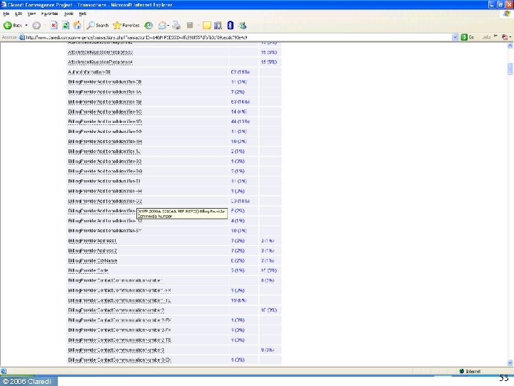
Task: Click the toolbar icon right of Links
Action: 505,37
